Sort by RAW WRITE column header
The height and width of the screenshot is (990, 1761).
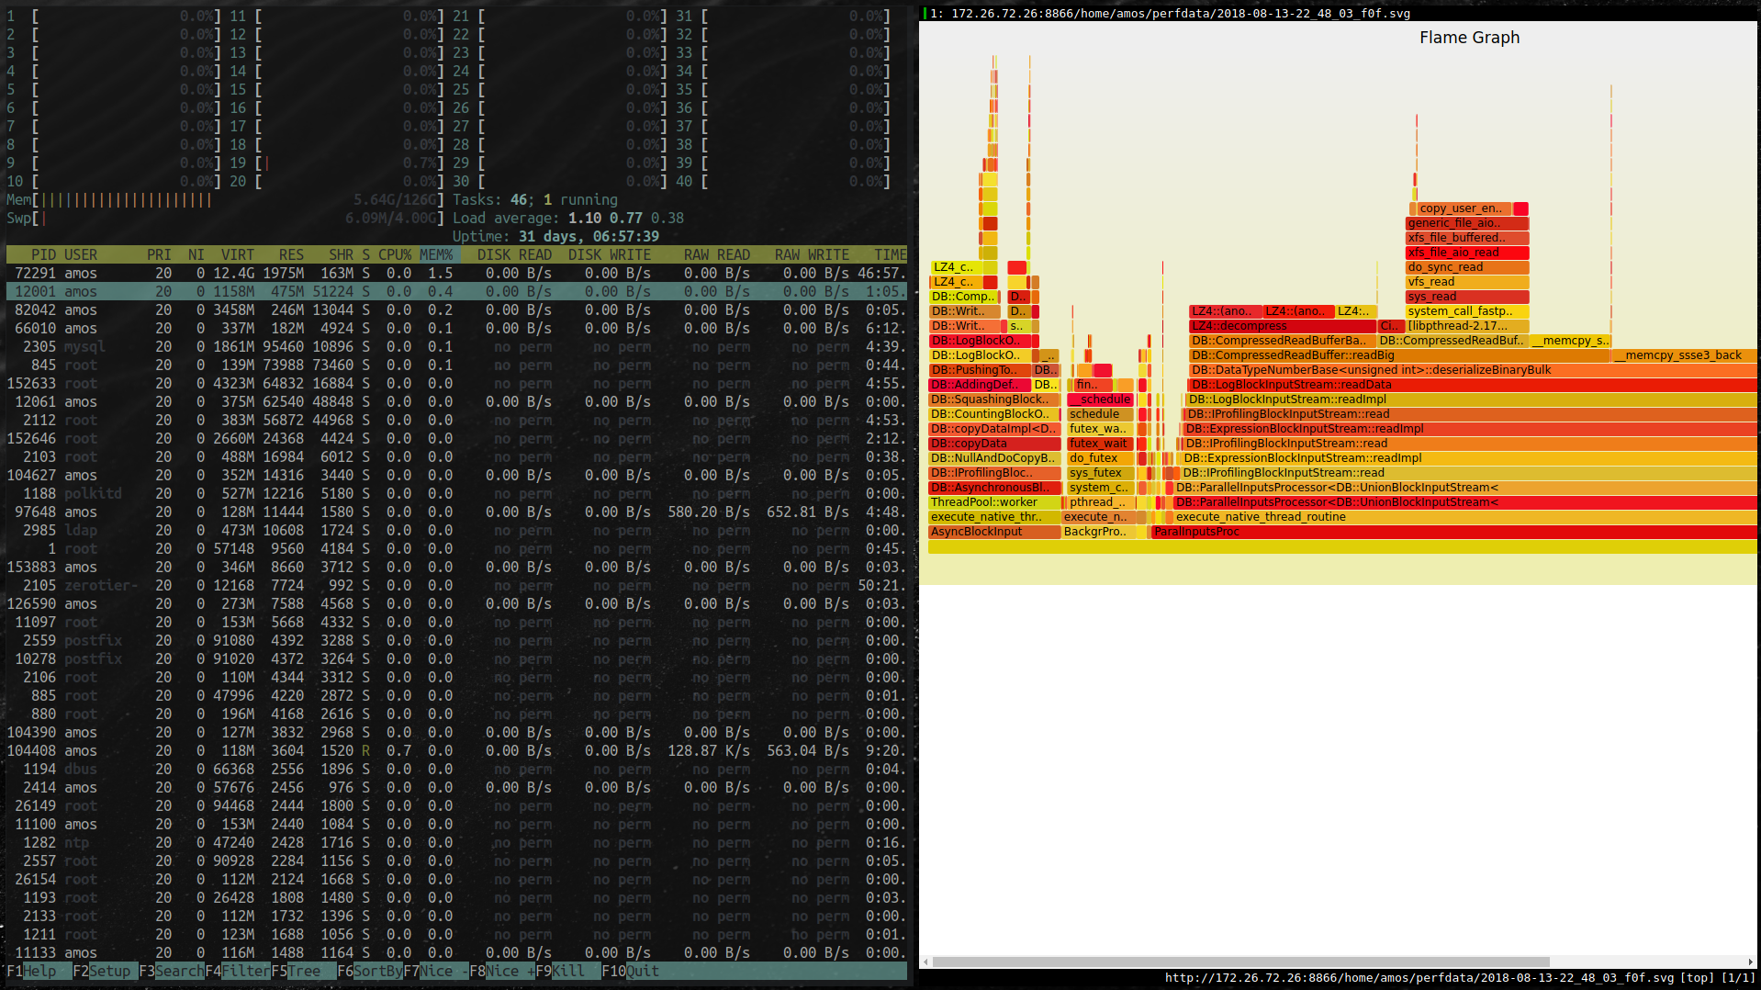pyautogui.click(x=812, y=254)
